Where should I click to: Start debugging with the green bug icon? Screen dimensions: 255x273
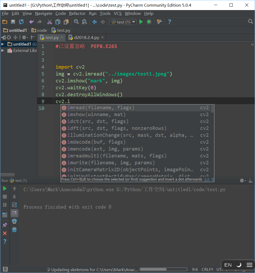149,22
